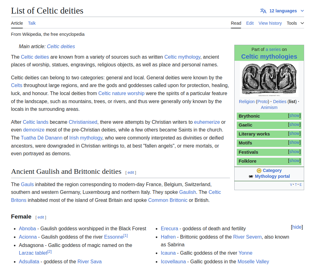Show the Motifs section
The image size is (310, 267).
coord(294,143)
